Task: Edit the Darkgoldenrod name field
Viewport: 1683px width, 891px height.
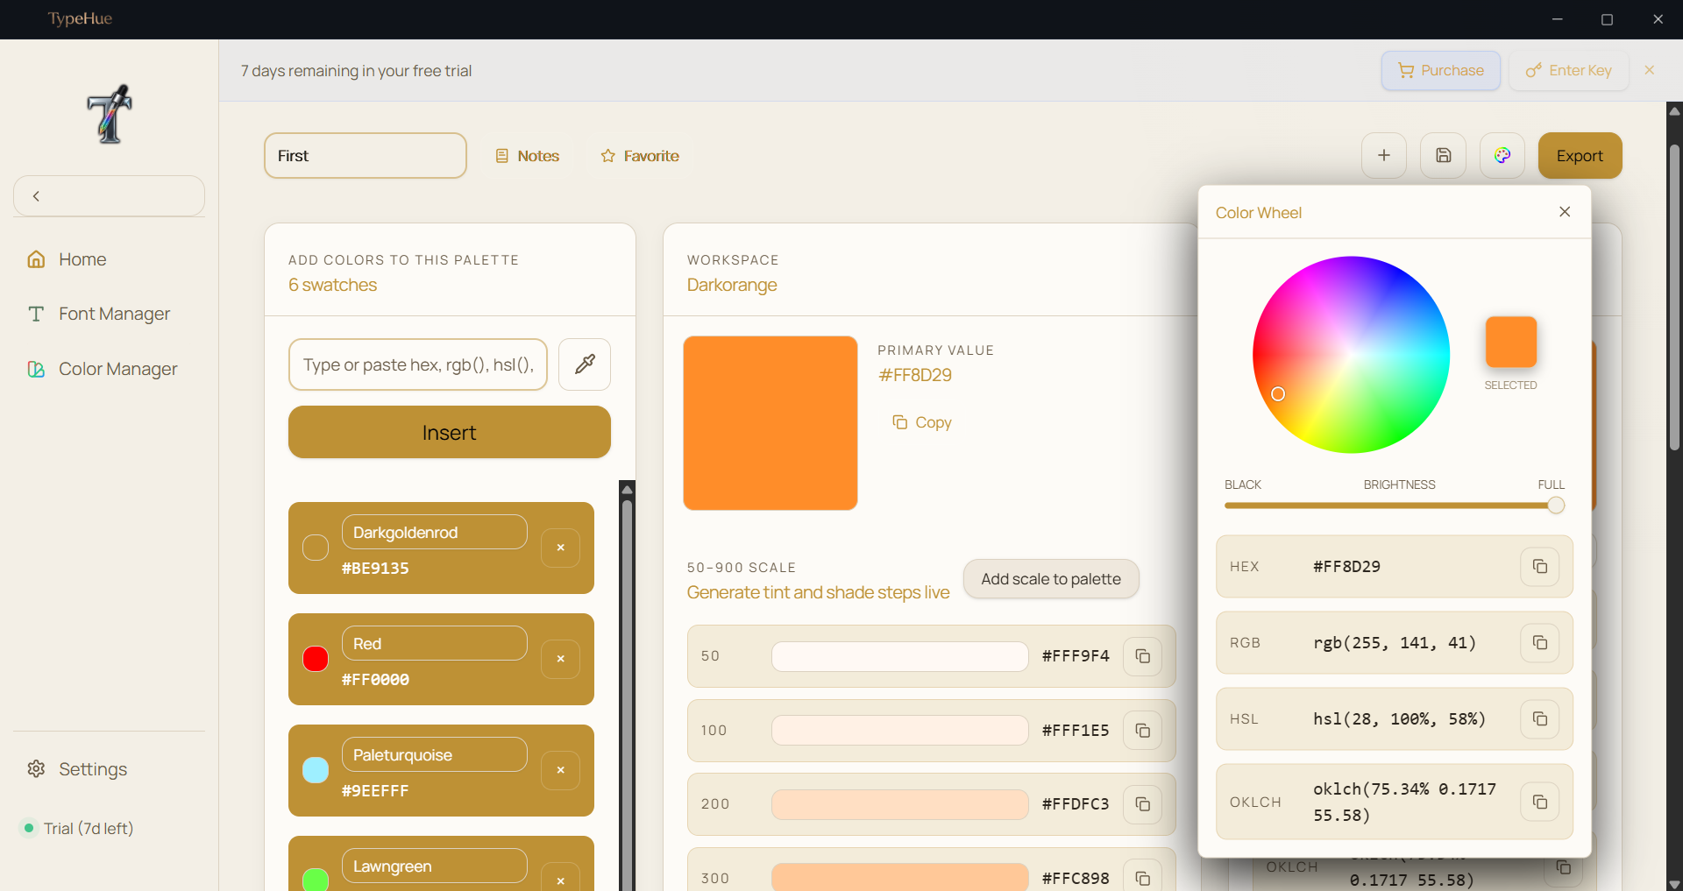Action: pyautogui.click(x=435, y=532)
